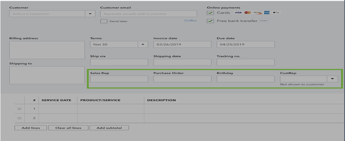Click the Description cell in row 2

245,118
